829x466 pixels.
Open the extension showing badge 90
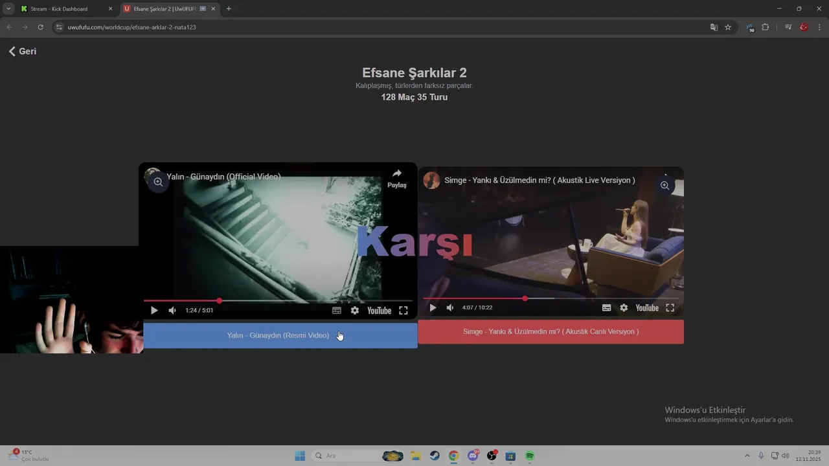[750, 28]
